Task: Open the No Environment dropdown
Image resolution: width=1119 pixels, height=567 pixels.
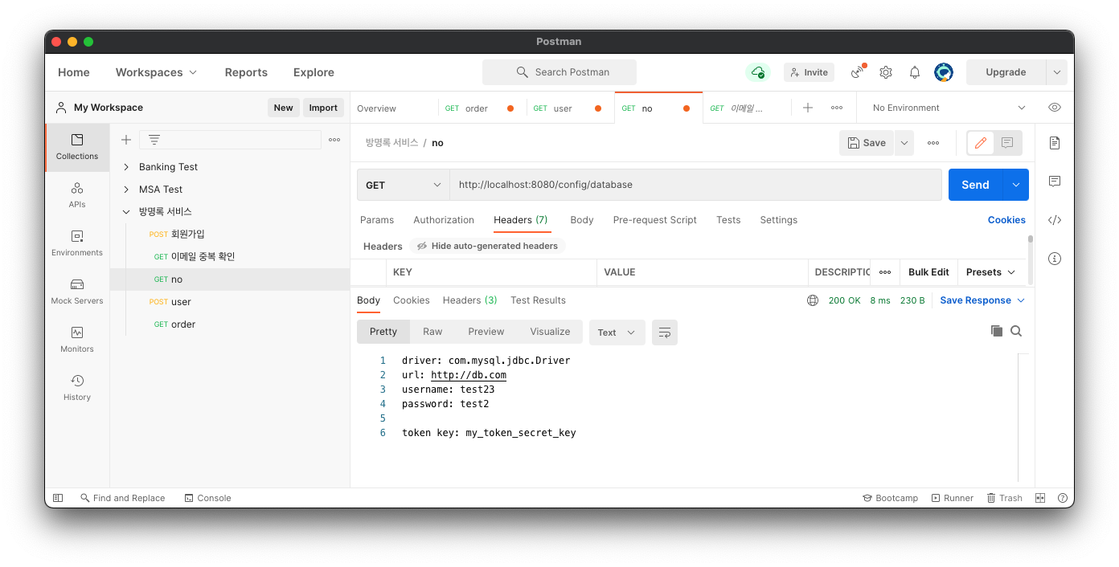Action: click(949, 108)
